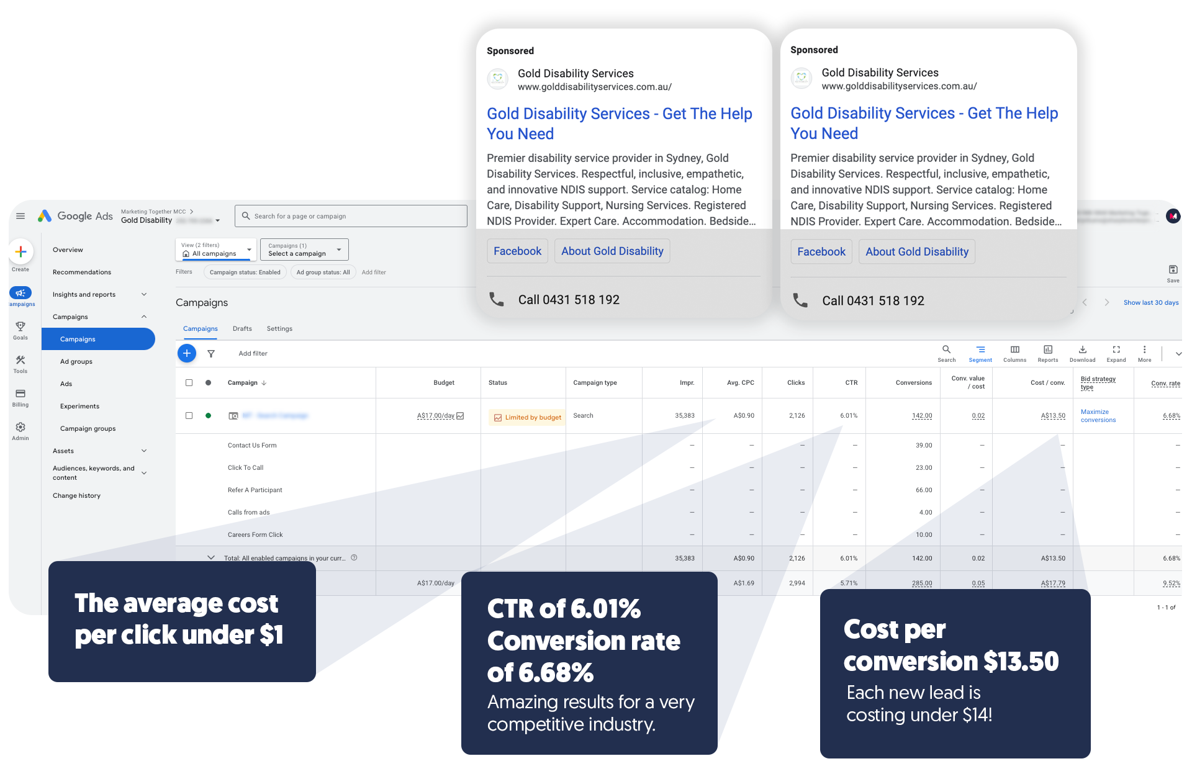Image resolution: width=1192 pixels, height=774 pixels.
Task: Switch to the Settings tab
Action: [279, 328]
